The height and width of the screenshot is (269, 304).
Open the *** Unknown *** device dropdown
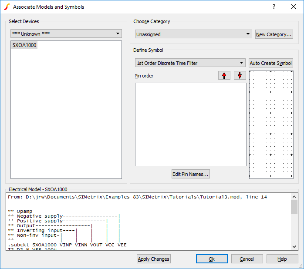(66, 34)
